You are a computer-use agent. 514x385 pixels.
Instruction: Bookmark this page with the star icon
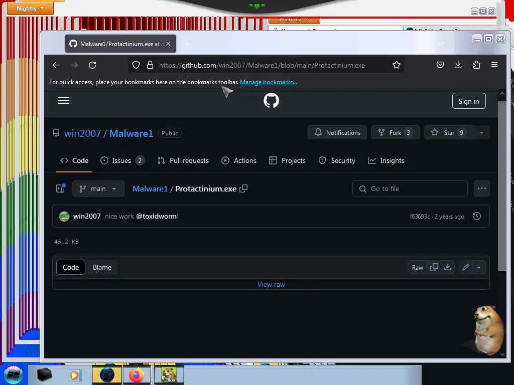397,65
